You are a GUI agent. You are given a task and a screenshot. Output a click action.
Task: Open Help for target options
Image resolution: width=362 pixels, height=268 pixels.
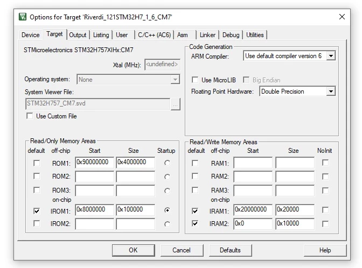pos(325,250)
